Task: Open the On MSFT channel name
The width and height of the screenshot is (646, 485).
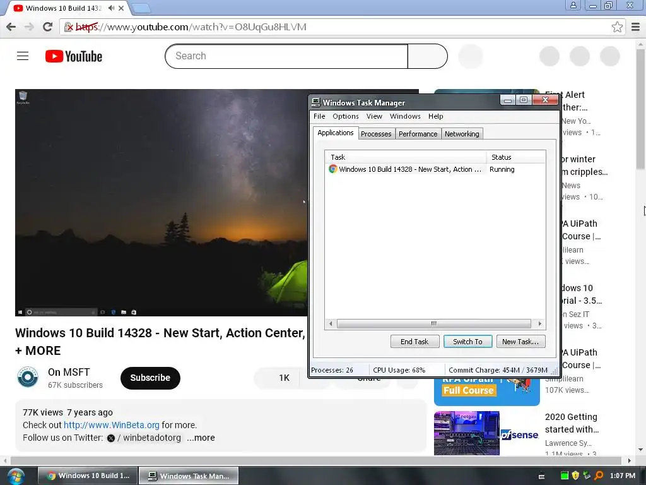Action: click(69, 372)
